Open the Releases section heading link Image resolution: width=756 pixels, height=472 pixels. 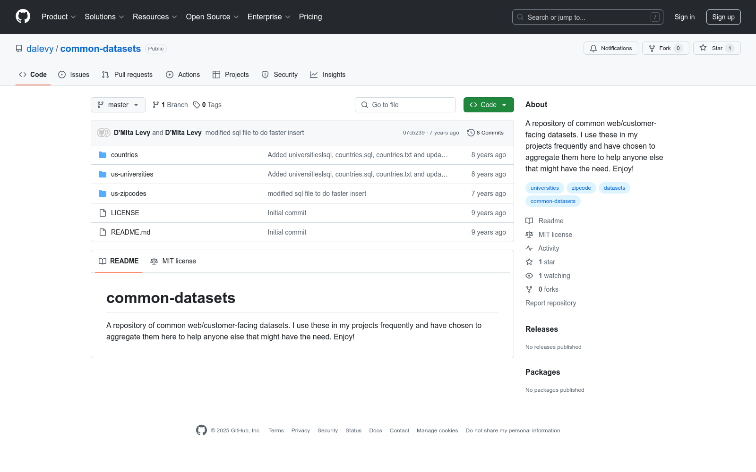point(541,329)
